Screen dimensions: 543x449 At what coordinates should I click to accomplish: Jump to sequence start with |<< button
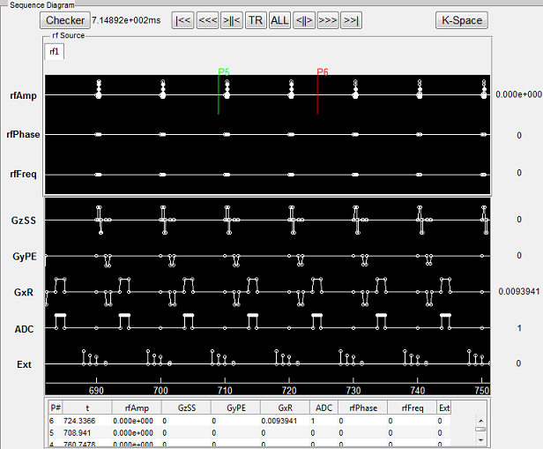coord(182,20)
